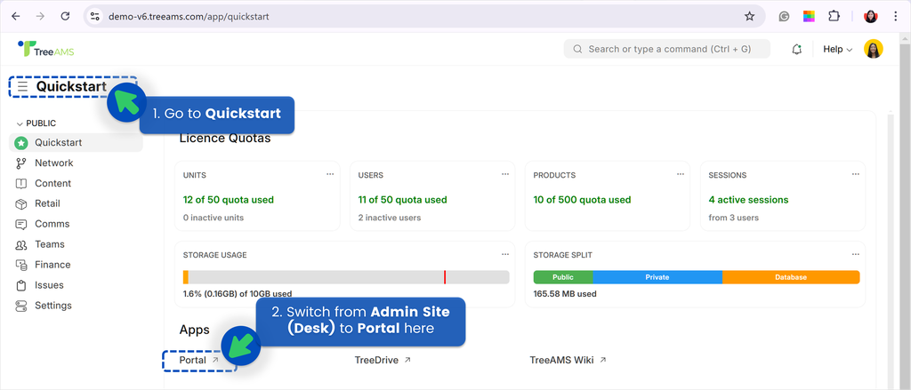
Task: Select Finance in the sidebar
Action: pos(77,265)
